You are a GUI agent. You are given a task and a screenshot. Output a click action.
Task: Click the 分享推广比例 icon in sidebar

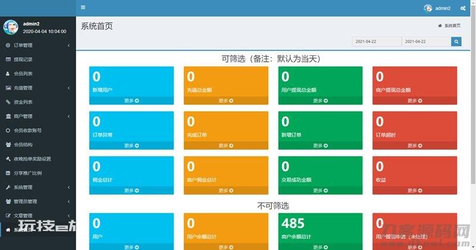pos(8,173)
